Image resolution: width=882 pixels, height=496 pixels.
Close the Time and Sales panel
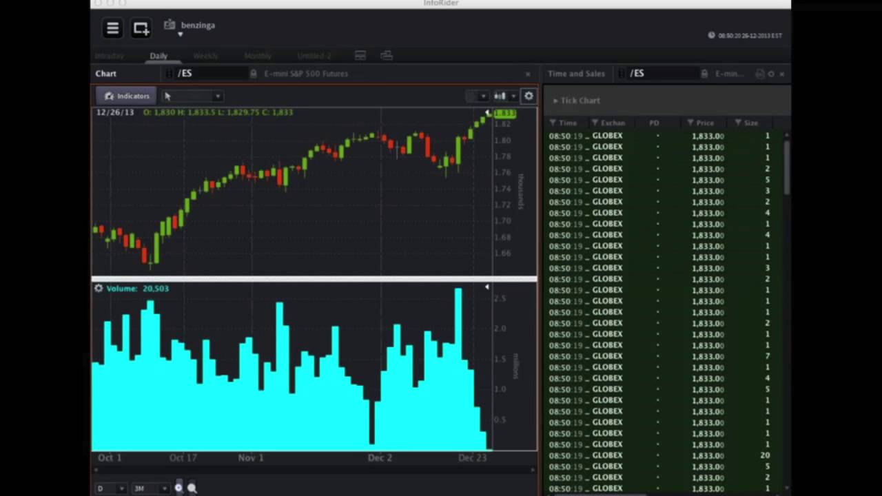(x=781, y=74)
